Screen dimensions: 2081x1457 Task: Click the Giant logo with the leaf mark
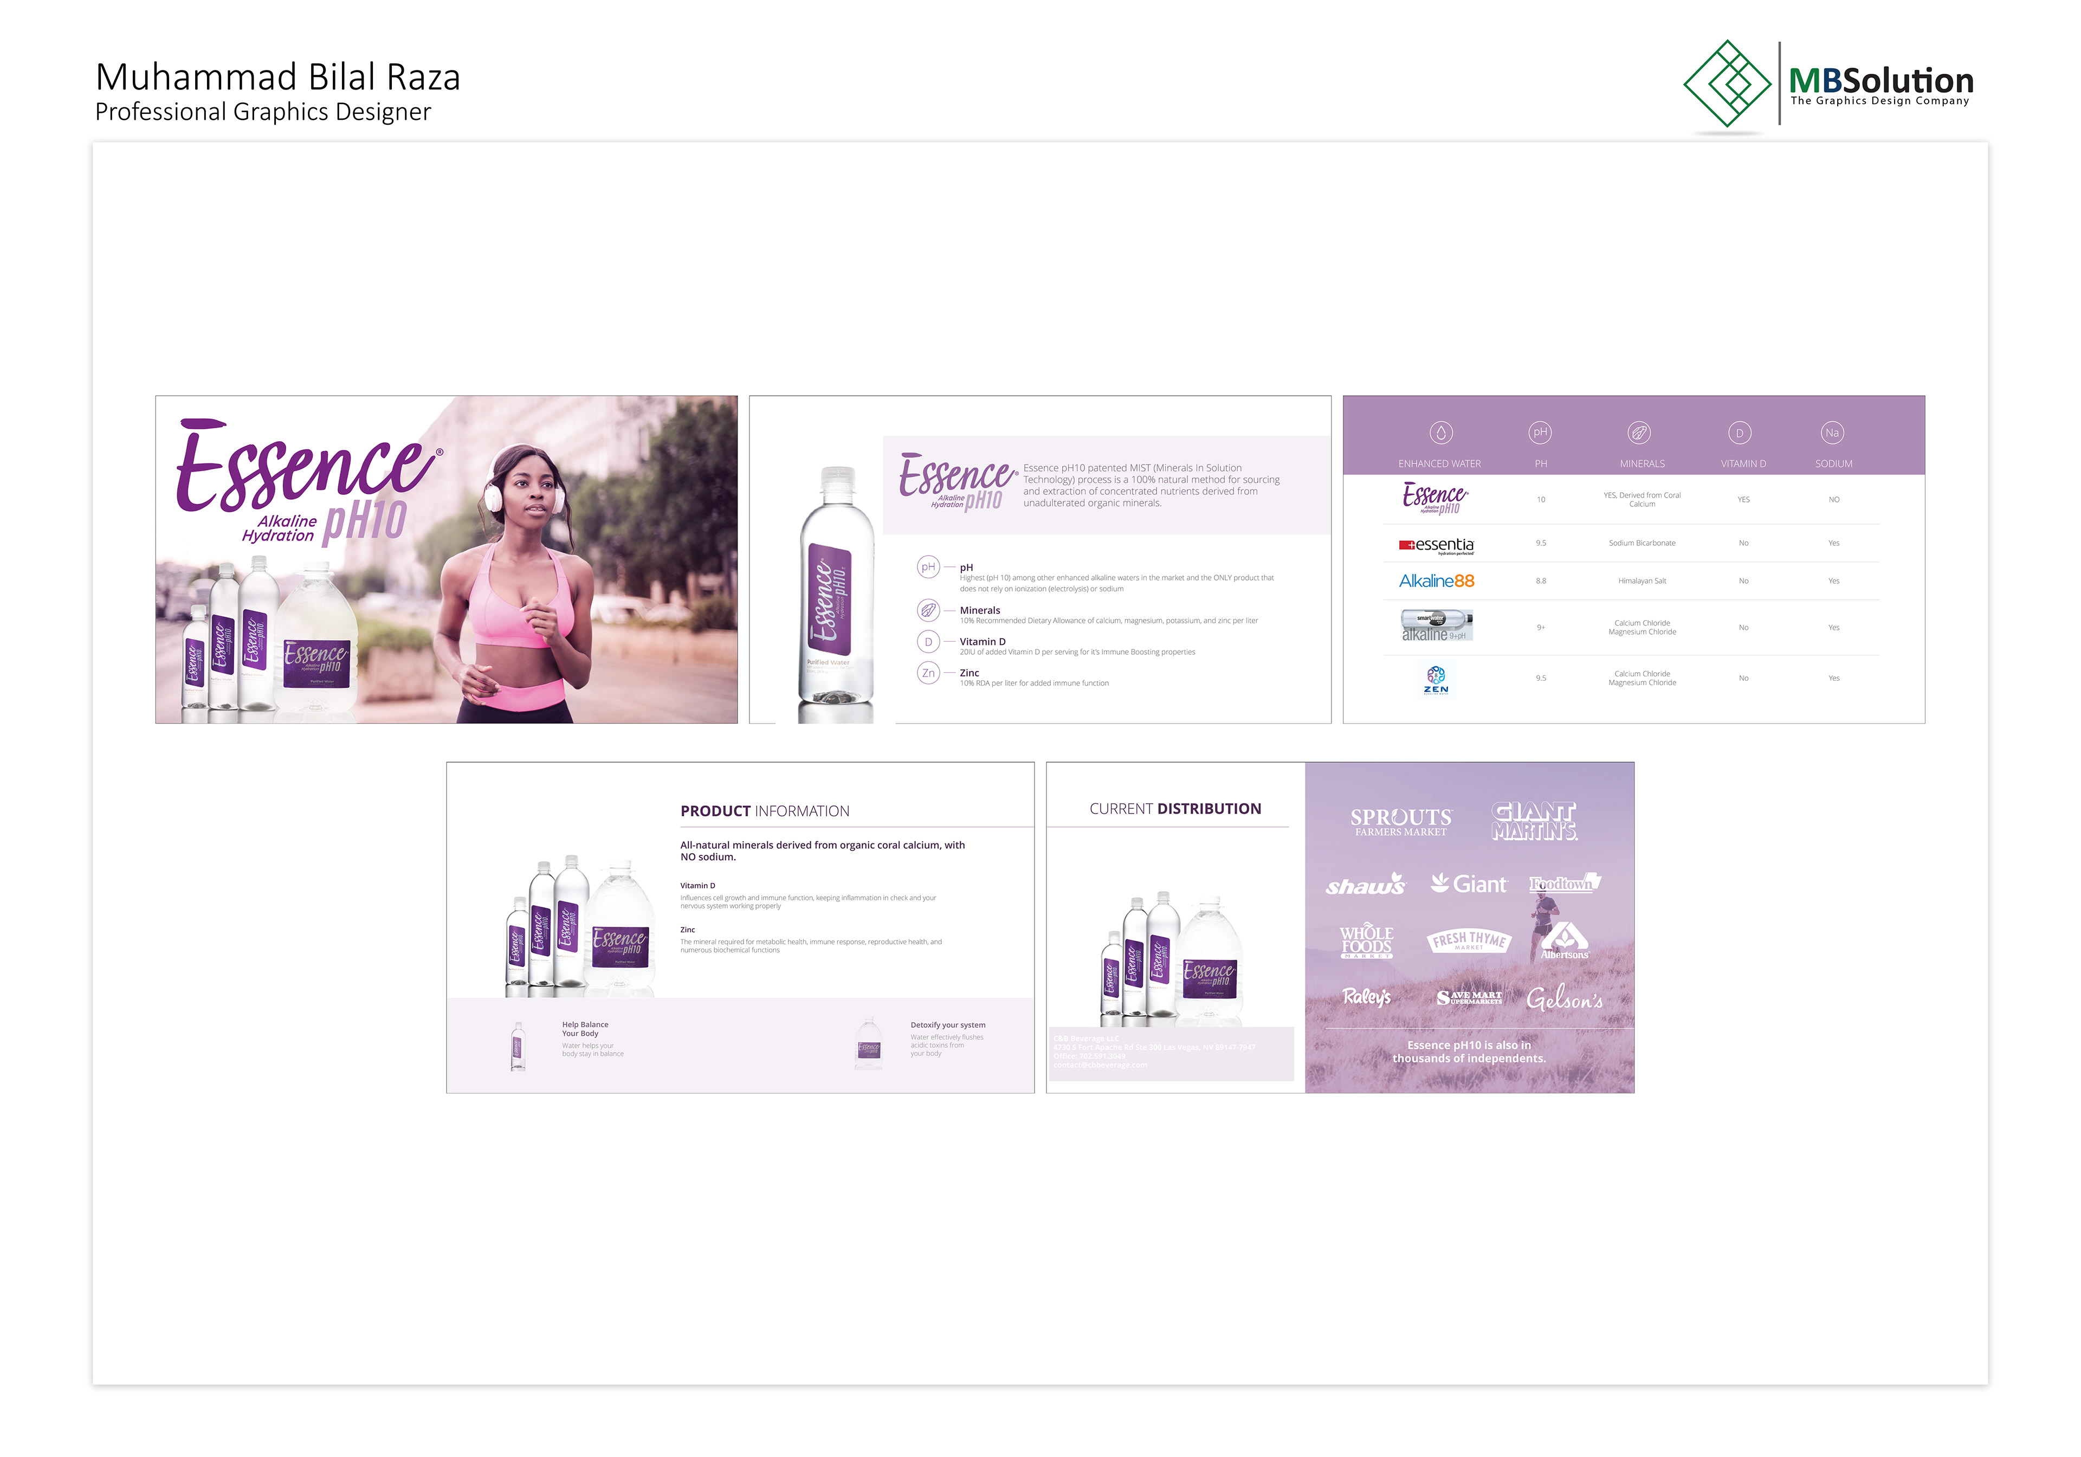pyautogui.click(x=1468, y=883)
